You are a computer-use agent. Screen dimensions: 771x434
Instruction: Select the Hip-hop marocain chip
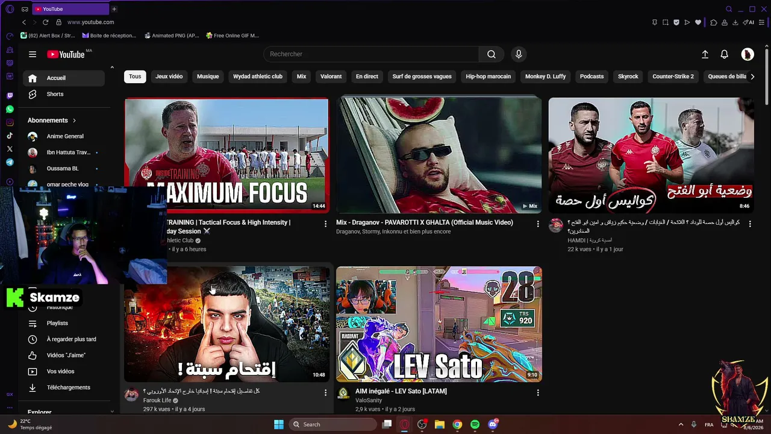point(488,77)
